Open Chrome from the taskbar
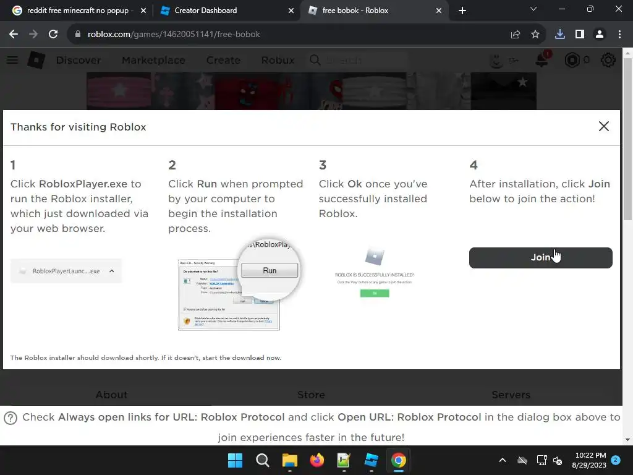The width and height of the screenshot is (633, 475). pos(399,460)
